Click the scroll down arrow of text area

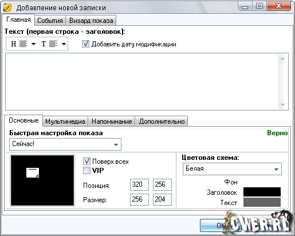pos(283,105)
